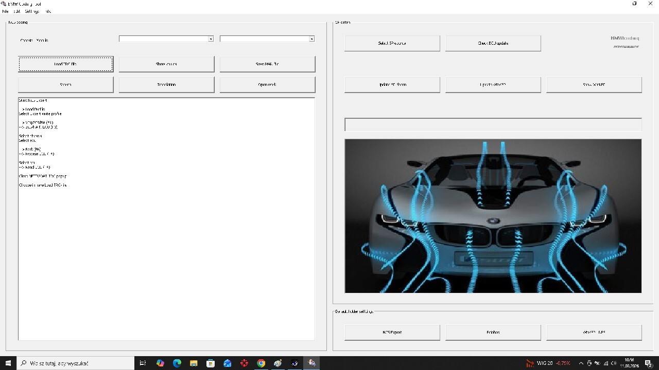659x370 pixels.
Task: Open the File menu
Action: [5, 11]
